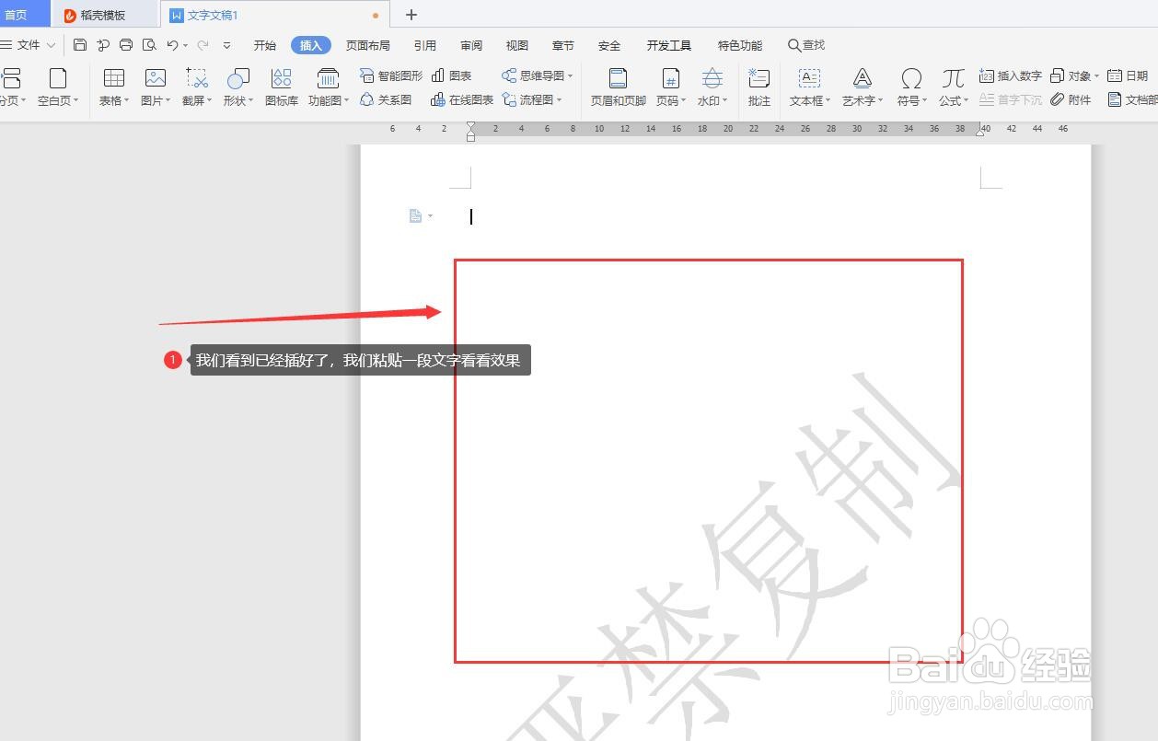The image size is (1158, 741).
Task: Open the undo history dropdown arrow
Action: pos(185,45)
